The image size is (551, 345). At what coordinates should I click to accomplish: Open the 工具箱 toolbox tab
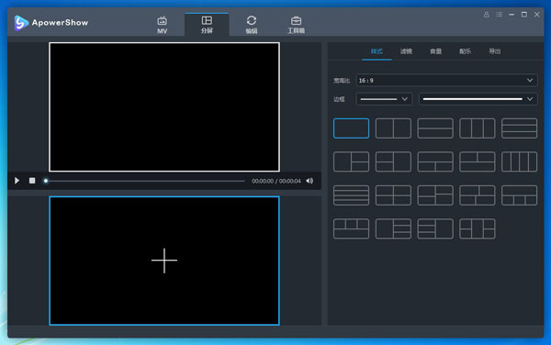point(296,25)
